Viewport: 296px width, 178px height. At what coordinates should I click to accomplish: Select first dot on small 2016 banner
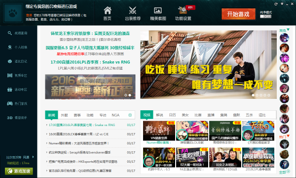click(126, 95)
